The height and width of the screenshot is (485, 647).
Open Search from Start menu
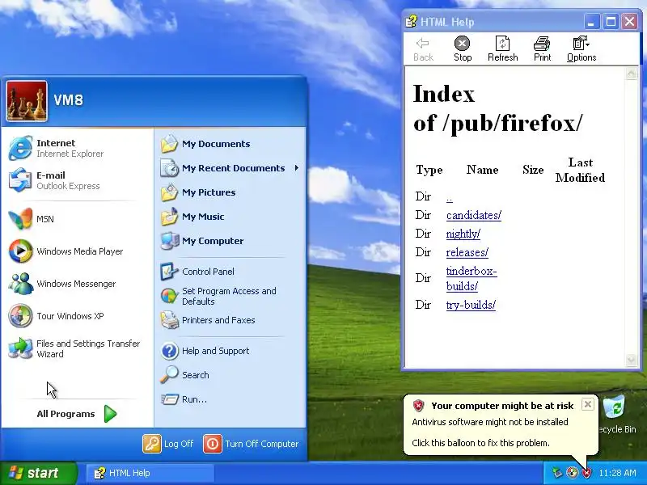230,375
